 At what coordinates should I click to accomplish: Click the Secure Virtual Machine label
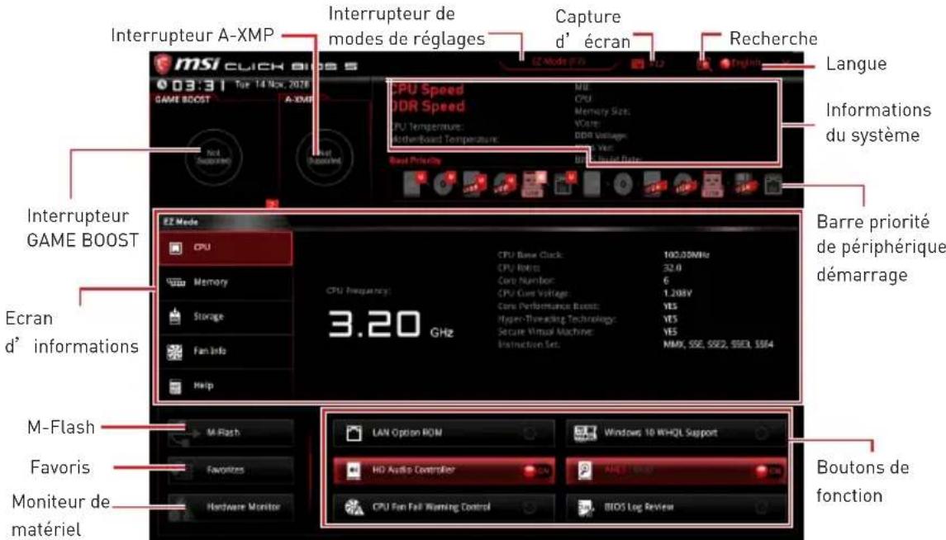coord(546,332)
